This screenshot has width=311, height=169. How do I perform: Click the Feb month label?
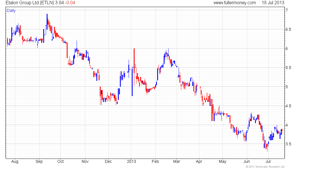click(x=155, y=161)
